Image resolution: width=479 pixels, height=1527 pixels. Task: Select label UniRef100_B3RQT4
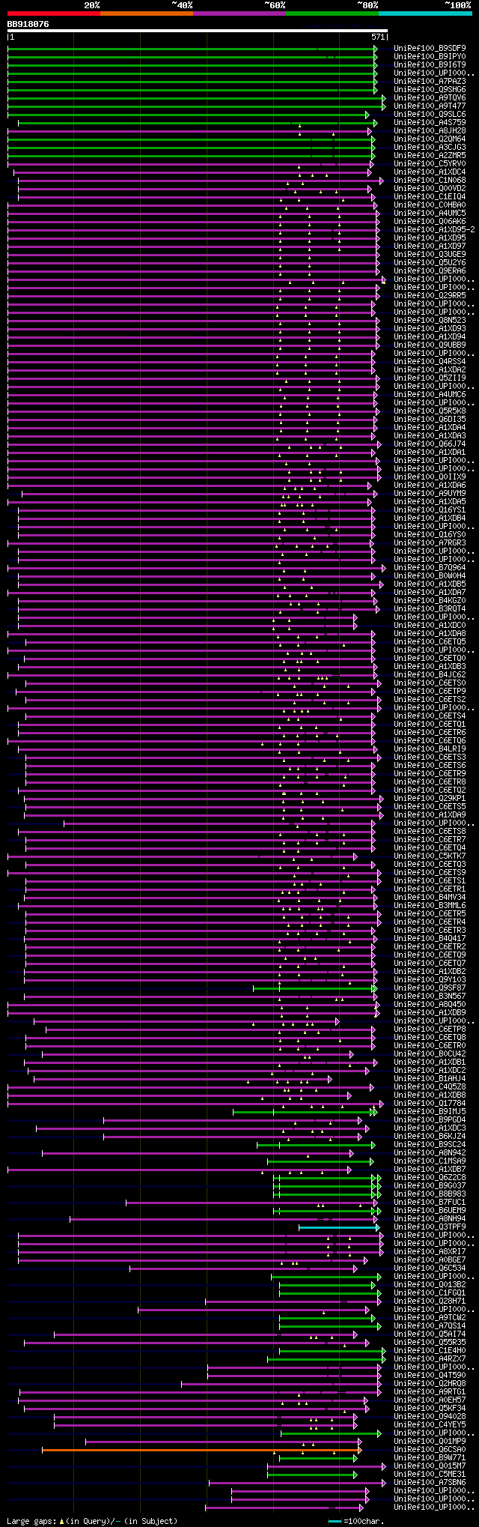[430, 608]
